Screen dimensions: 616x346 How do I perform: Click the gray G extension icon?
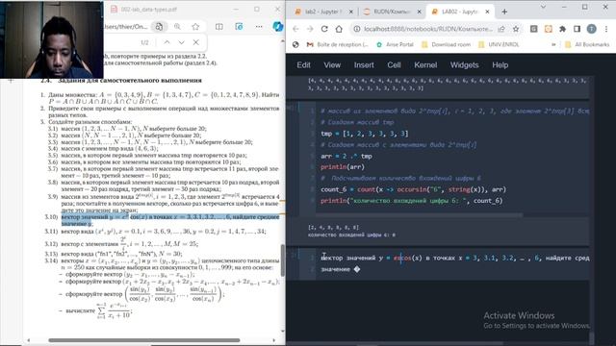(533, 29)
